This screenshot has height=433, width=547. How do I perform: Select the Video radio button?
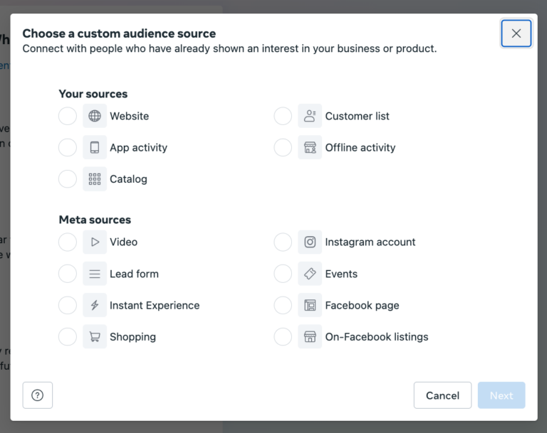click(x=68, y=242)
